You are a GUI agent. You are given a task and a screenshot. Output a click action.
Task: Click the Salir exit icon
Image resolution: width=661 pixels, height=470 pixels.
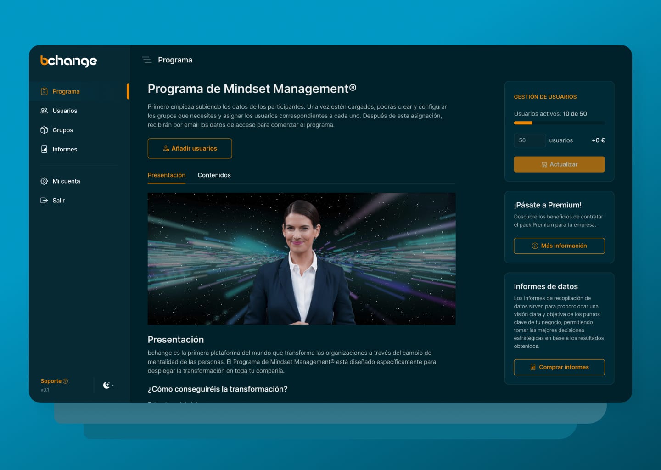pos(44,201)
